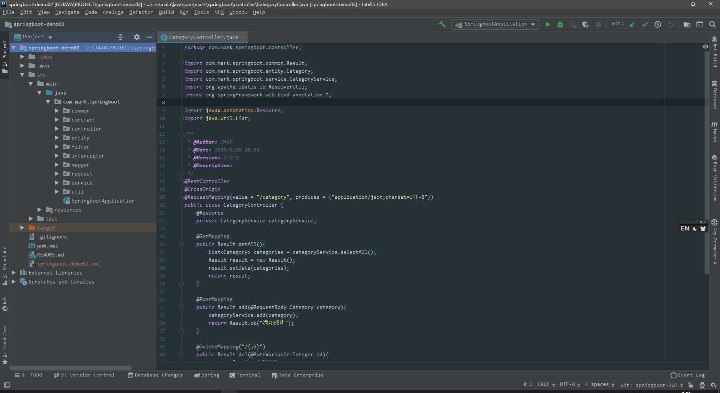Image resolution: width=720 pixels, height=393 pixels.
Task: Open Project Structure icon in toolbar
Action: pyautogui.click(x=687, y=24)
